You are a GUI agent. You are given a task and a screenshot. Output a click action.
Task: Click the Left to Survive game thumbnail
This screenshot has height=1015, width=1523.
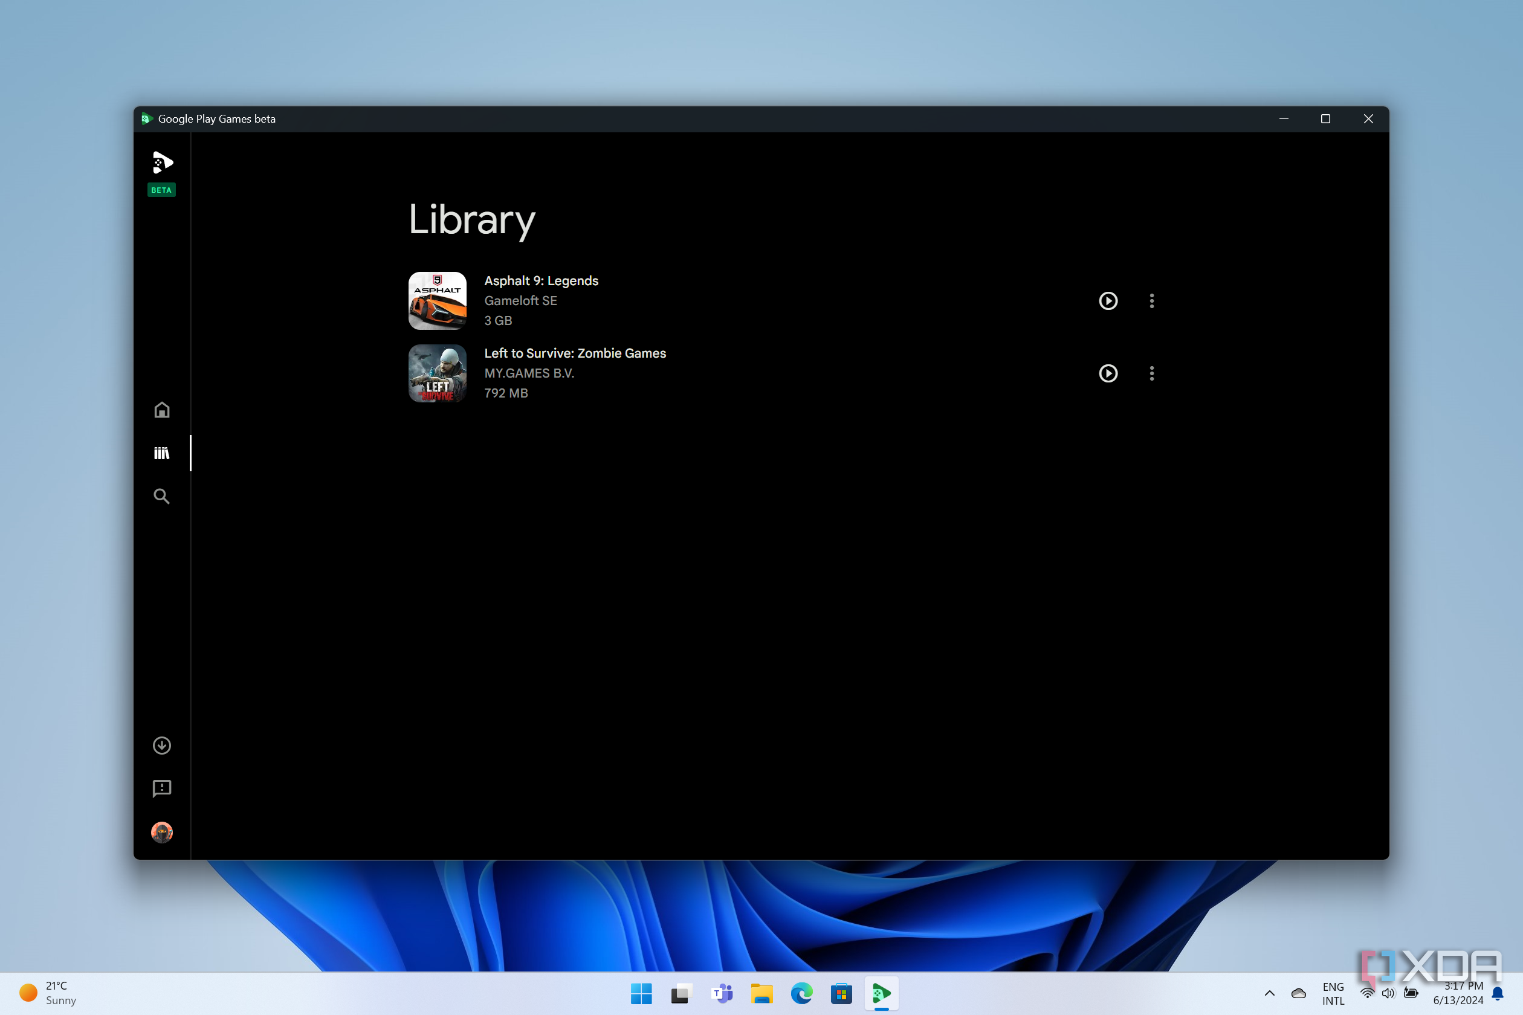pyautogui.click(x=438, y=373)
